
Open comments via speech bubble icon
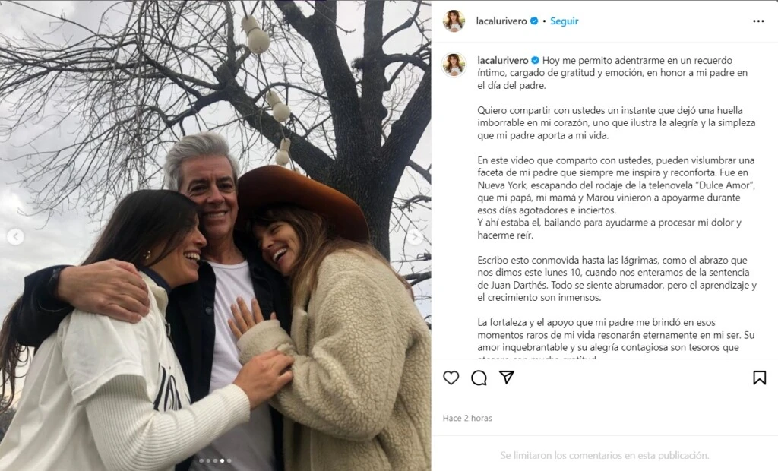click(x=479, y=378)
